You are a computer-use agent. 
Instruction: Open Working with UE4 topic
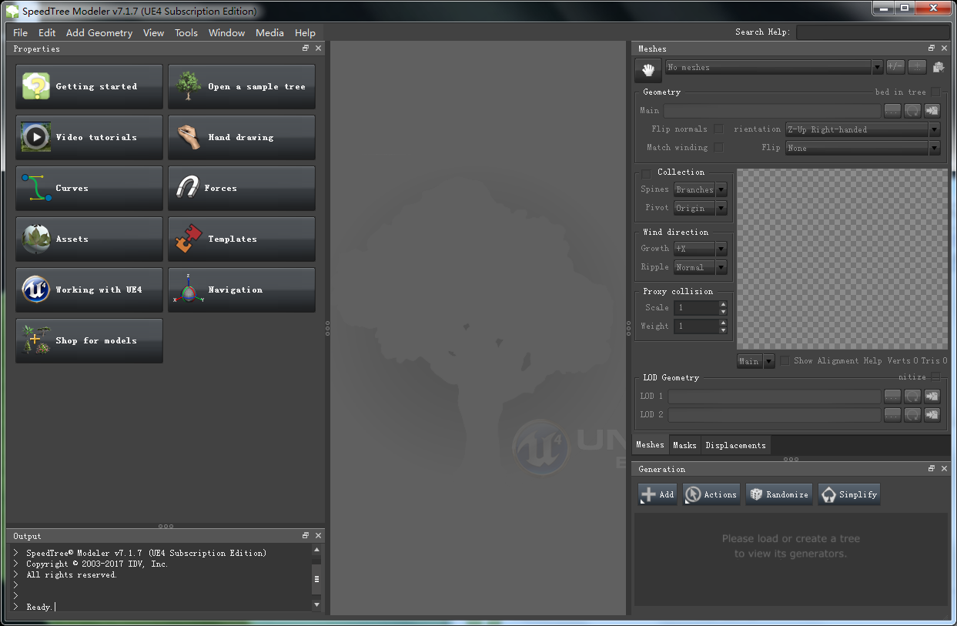point(89,290)
